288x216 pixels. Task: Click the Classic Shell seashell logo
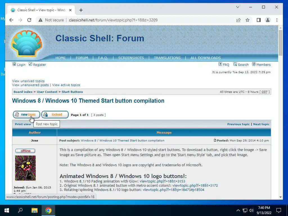[26, 43]
